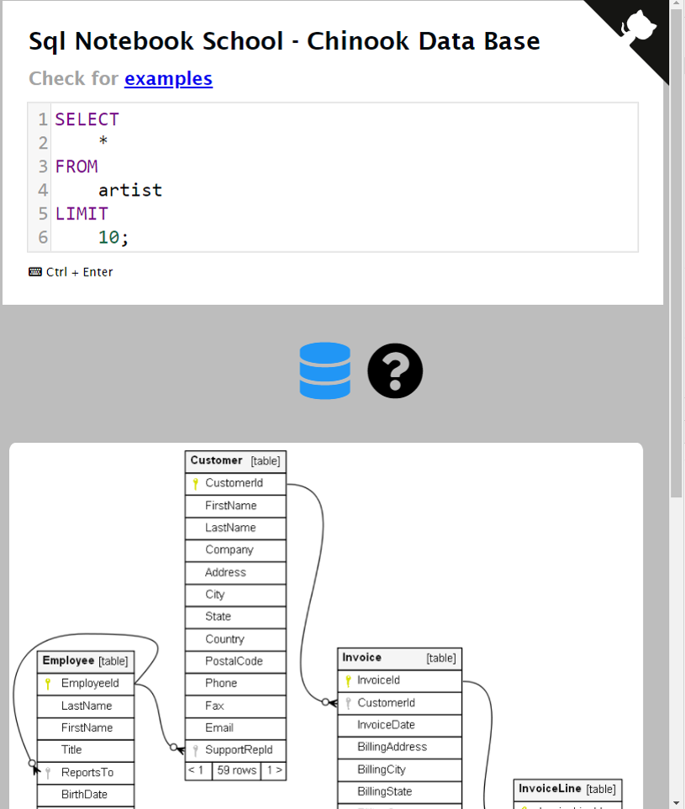Select the PostalCode field in Customer table
The height and width of the screenshot is (809, 685).
235,661
